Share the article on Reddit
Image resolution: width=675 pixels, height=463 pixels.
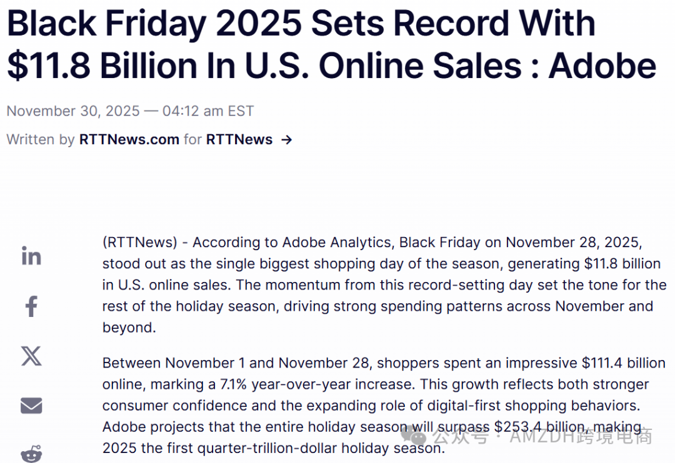31,454
